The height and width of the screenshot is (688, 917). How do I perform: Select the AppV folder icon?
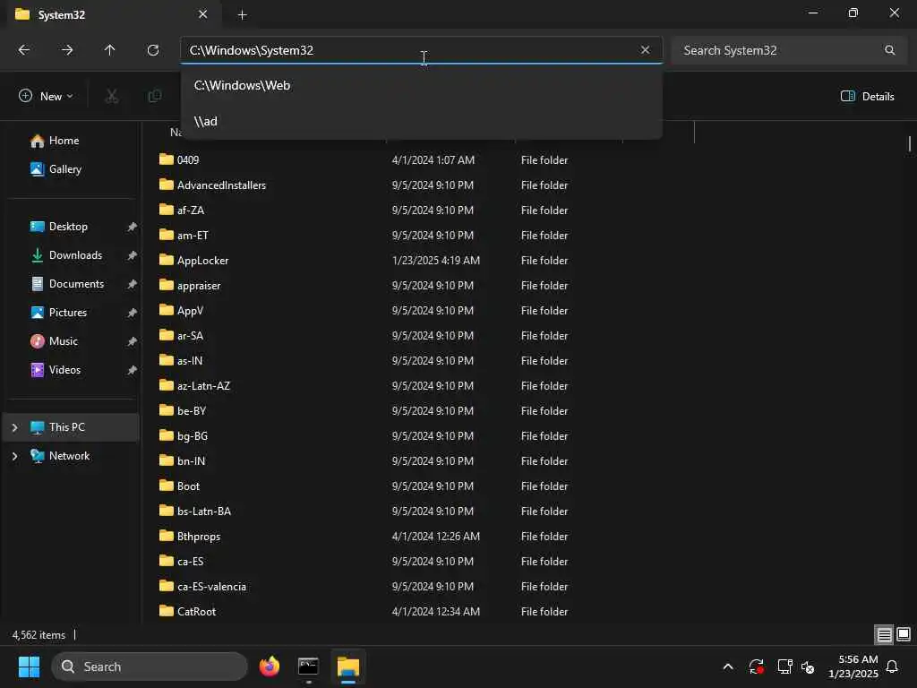[167, 311]
